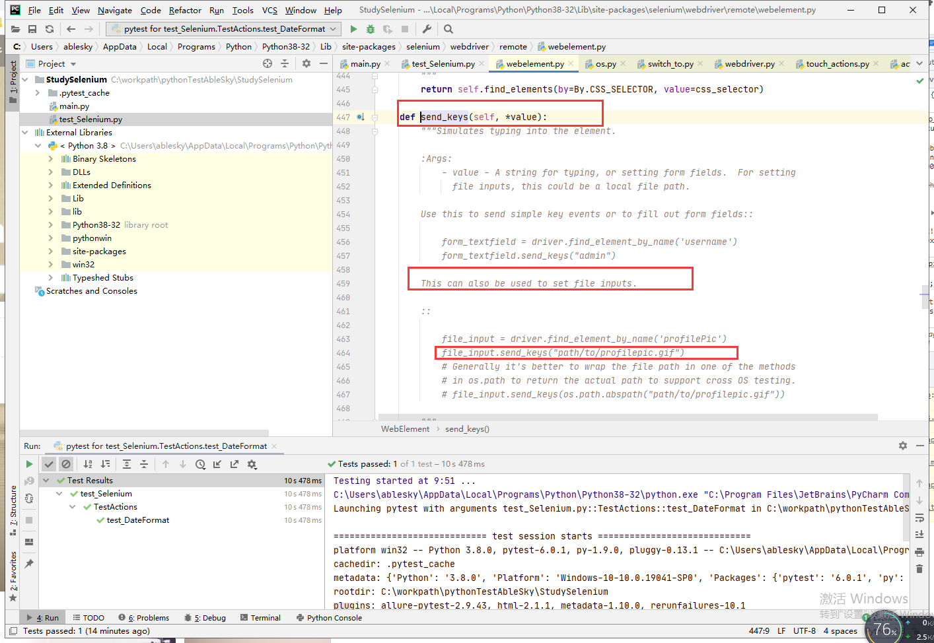Hide the Project tool window
934x643 pixels.
[324, 63]
